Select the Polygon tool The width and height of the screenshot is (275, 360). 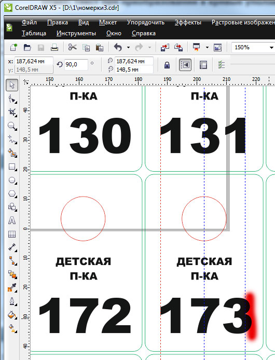(12, 194)
